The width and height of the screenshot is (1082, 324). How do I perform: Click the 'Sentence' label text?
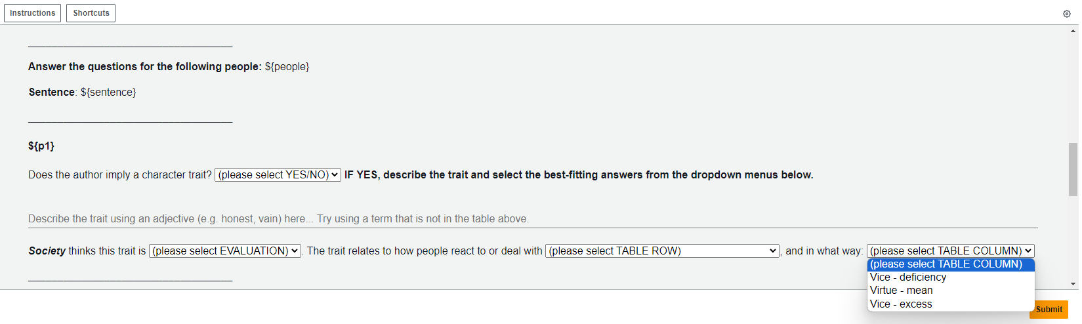pyautogui.click(x=51, y=92)
